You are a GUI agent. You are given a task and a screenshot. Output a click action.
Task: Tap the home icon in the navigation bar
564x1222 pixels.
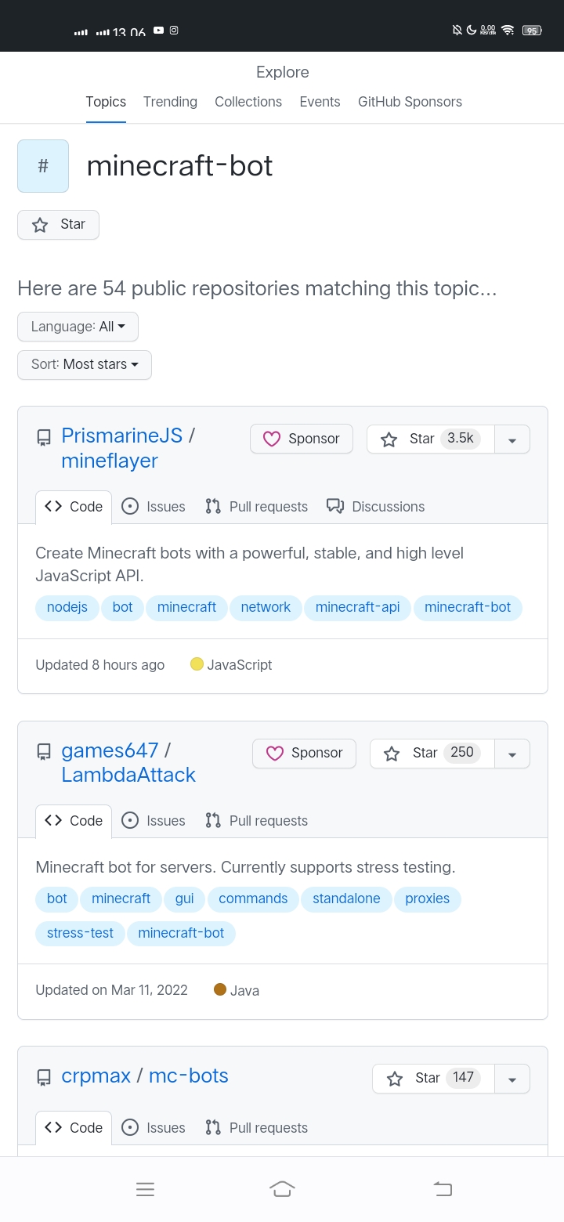point(282,1188)
